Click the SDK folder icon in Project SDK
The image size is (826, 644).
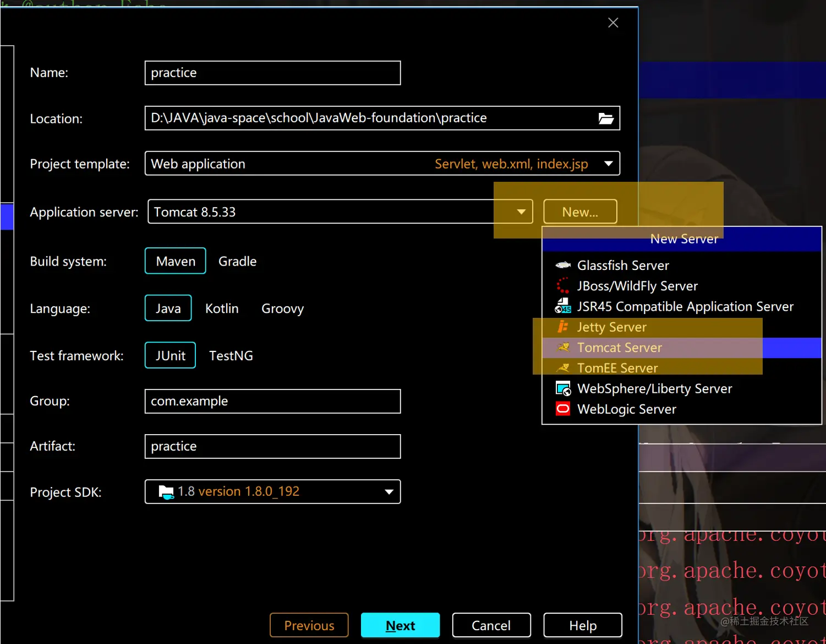166,491
